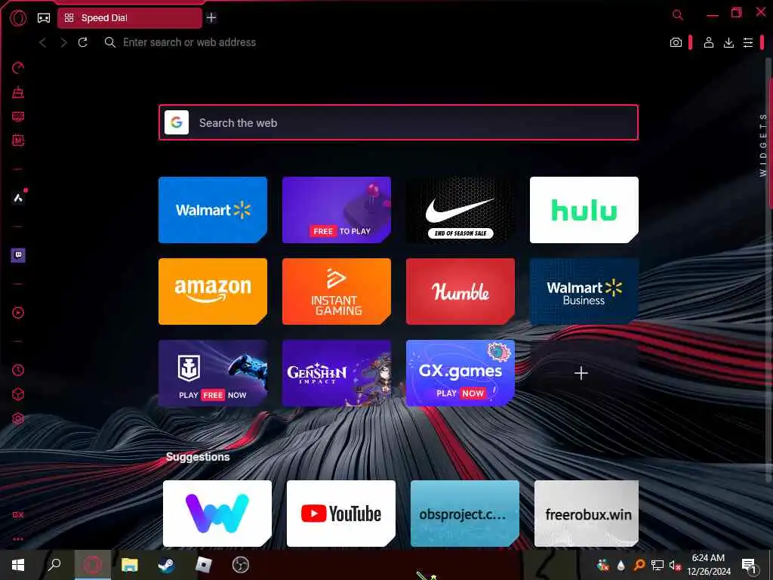Image resolution: width=773 pixels, height=580 pixels.
Task: Open the sidebar three-dots setup menu
Action: tap(18, 539)
